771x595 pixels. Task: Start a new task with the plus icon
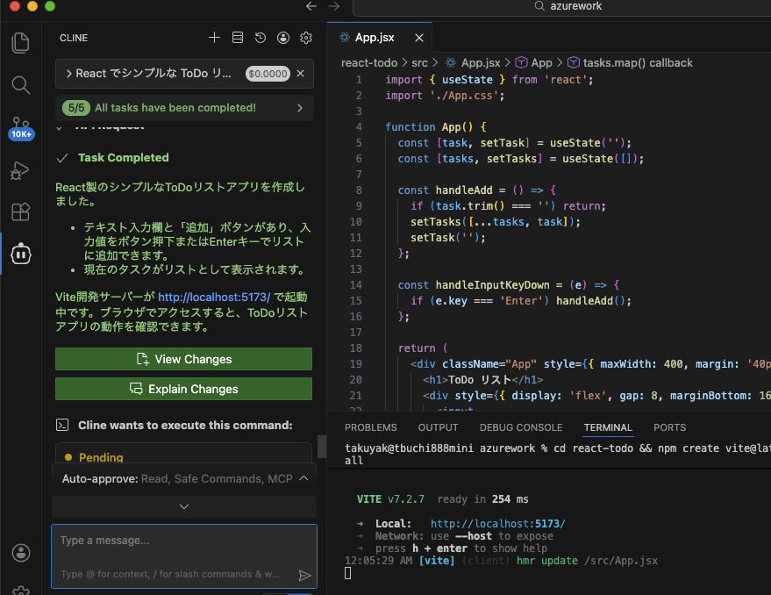click(214, 38)
